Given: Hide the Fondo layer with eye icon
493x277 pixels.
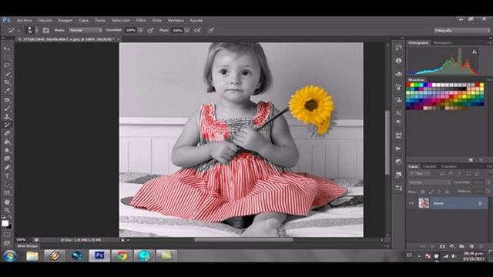Looking at the screenshot, I should click(x=411, y=203).
